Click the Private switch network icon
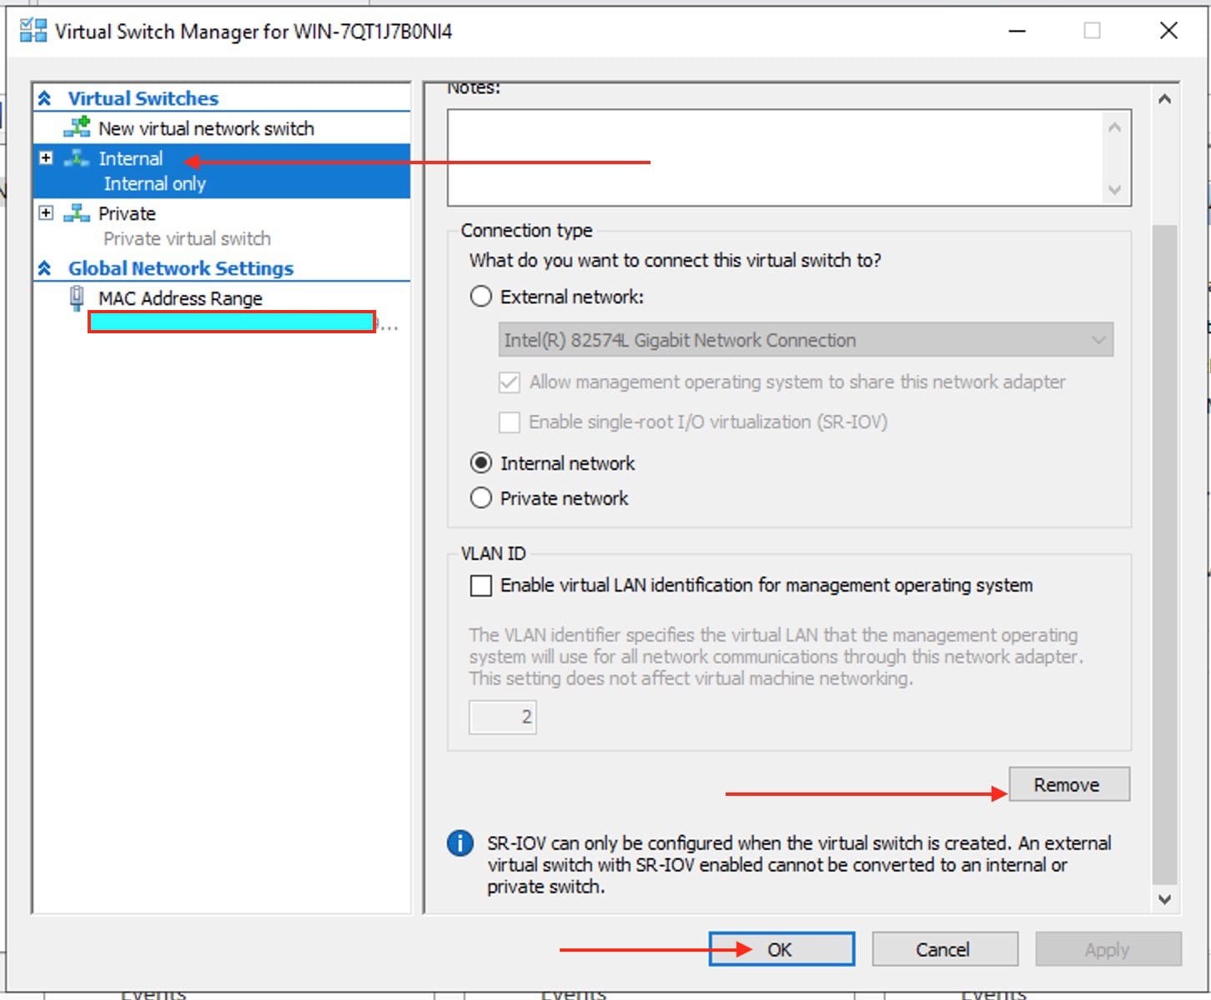Image resolution: width=1211 pixels, height=1000 pixels. pyautogui.click(x=77, y=213)
